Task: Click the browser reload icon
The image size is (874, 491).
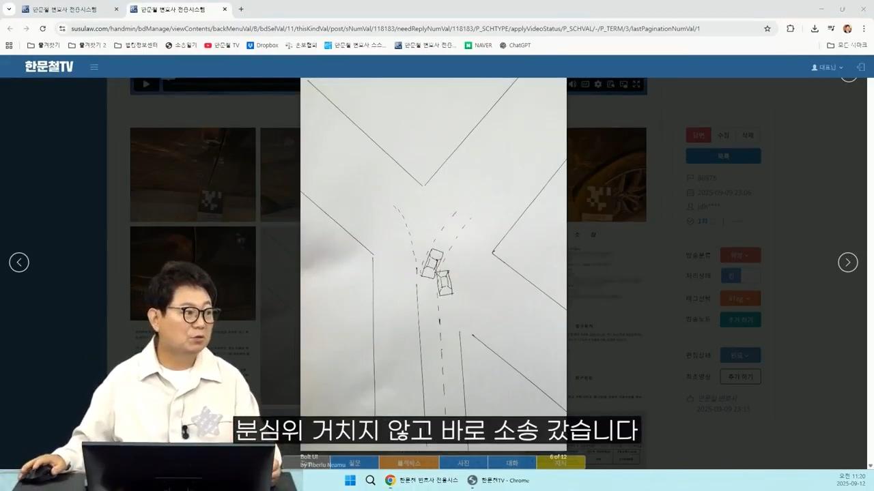Action: tap(42, 29)
